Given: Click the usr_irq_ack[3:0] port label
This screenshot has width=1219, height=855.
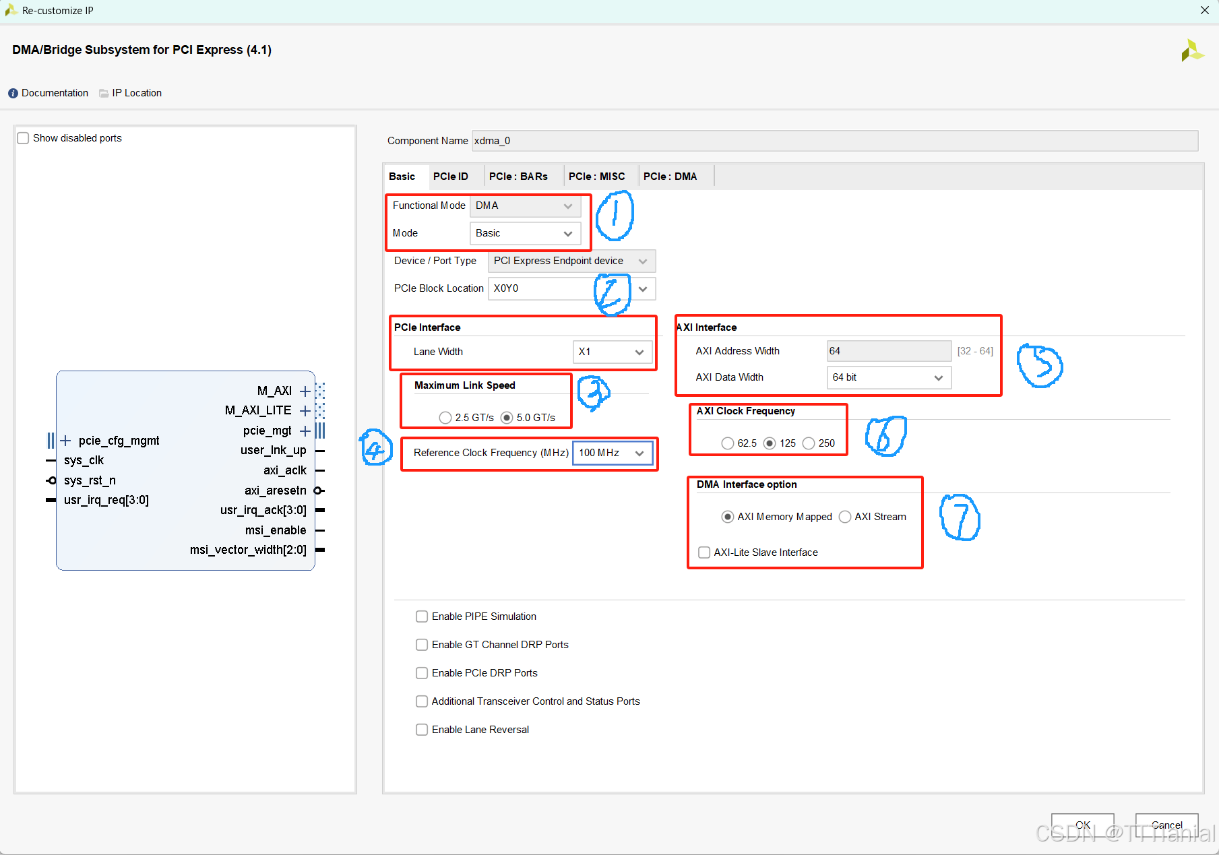Looking at the screenshot, I should [263, 511].
